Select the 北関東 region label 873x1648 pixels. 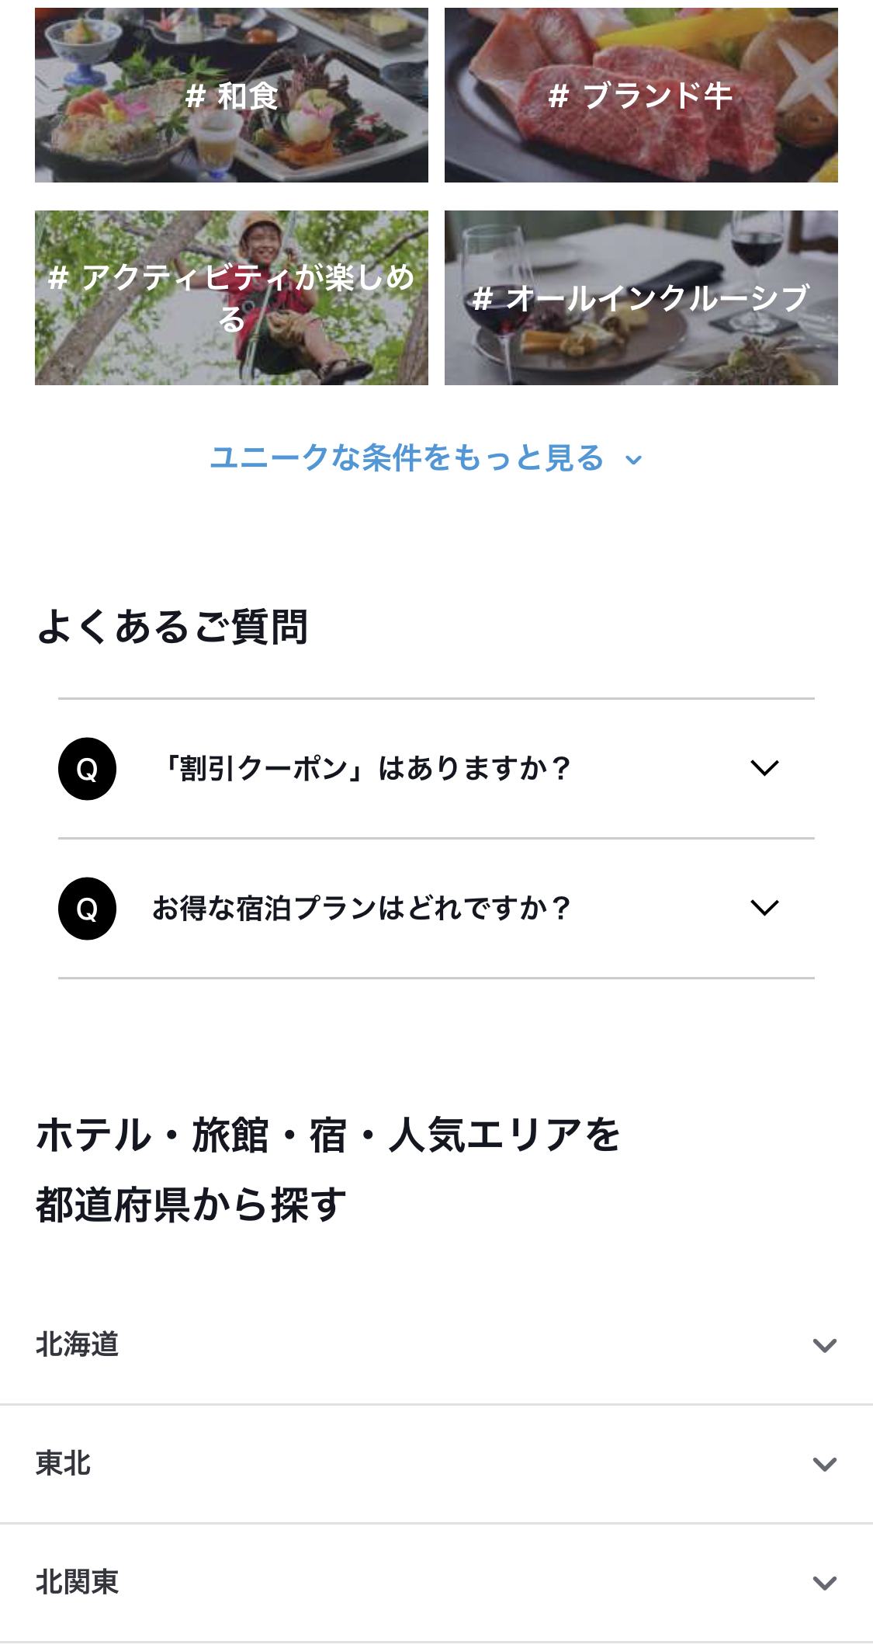78,1582
